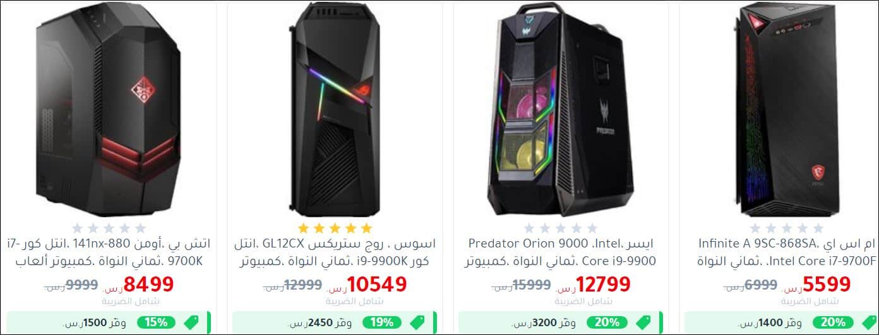
Task: Open the HP Omen 880-141nx product image
Action: click(109, 110)
